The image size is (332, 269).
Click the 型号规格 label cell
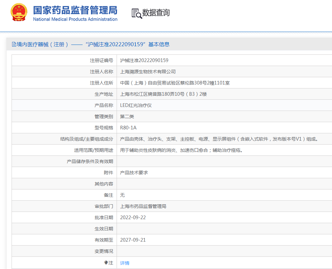(x=64, y=128)
